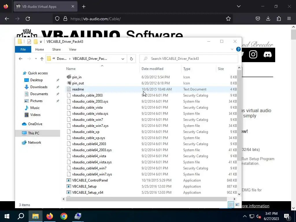The height and width of the screenshot is (222, 296).
Task: Open the Home ribbon tab
Action: pyautogui.click(x=39, y=49)
